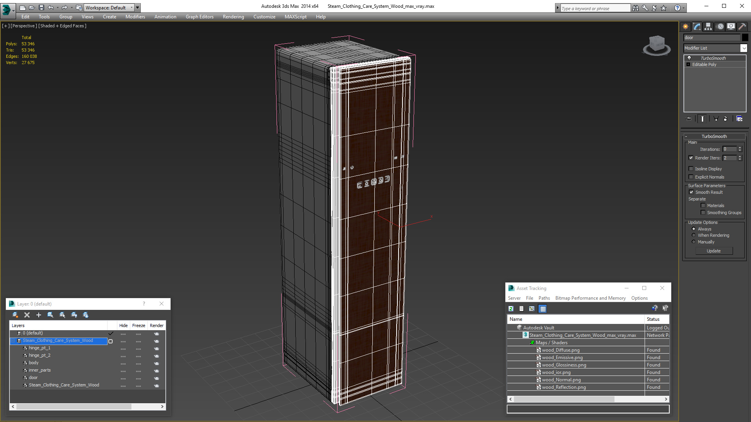
Task: Open the Rendering menu
Action: 234,17
